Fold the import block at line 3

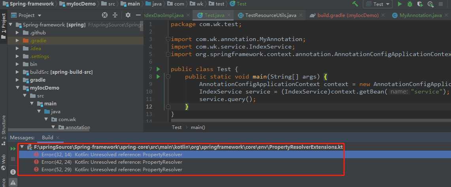pos(168,39)
